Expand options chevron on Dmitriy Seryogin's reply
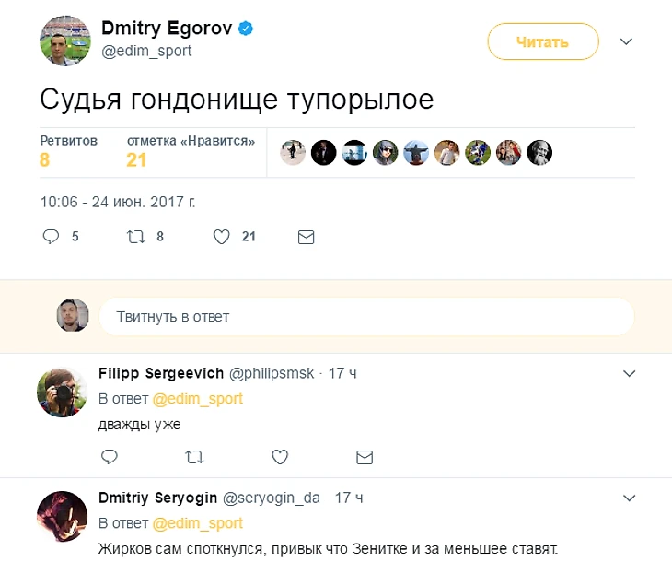The image size is (672, 562). 630,498
